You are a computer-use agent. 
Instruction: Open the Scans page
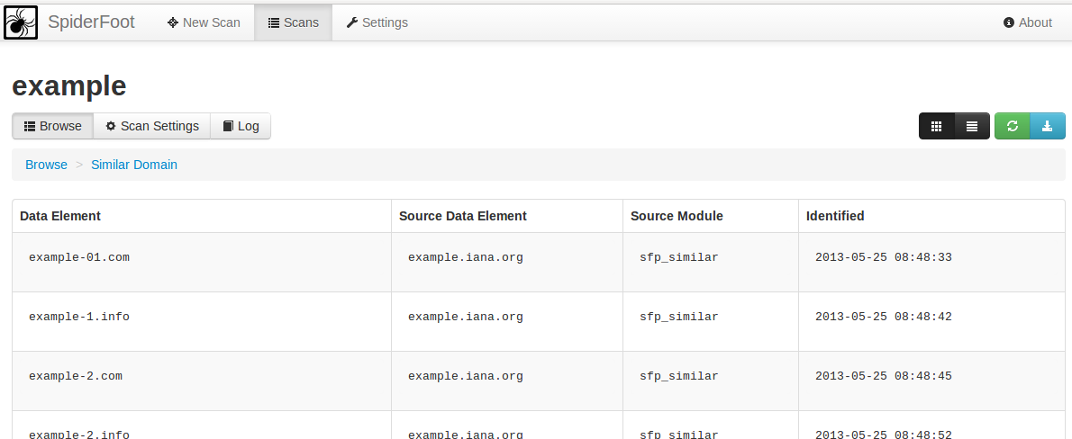(293, 22)
